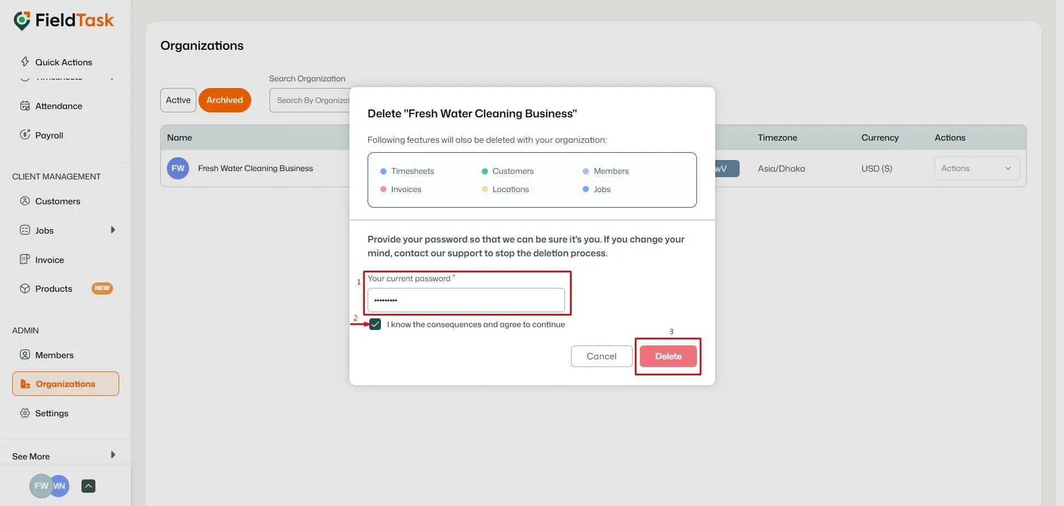Click the Customers label in delete dialog
The width and height of the screenshot is (1064, 506).
[x=513, y=171]
